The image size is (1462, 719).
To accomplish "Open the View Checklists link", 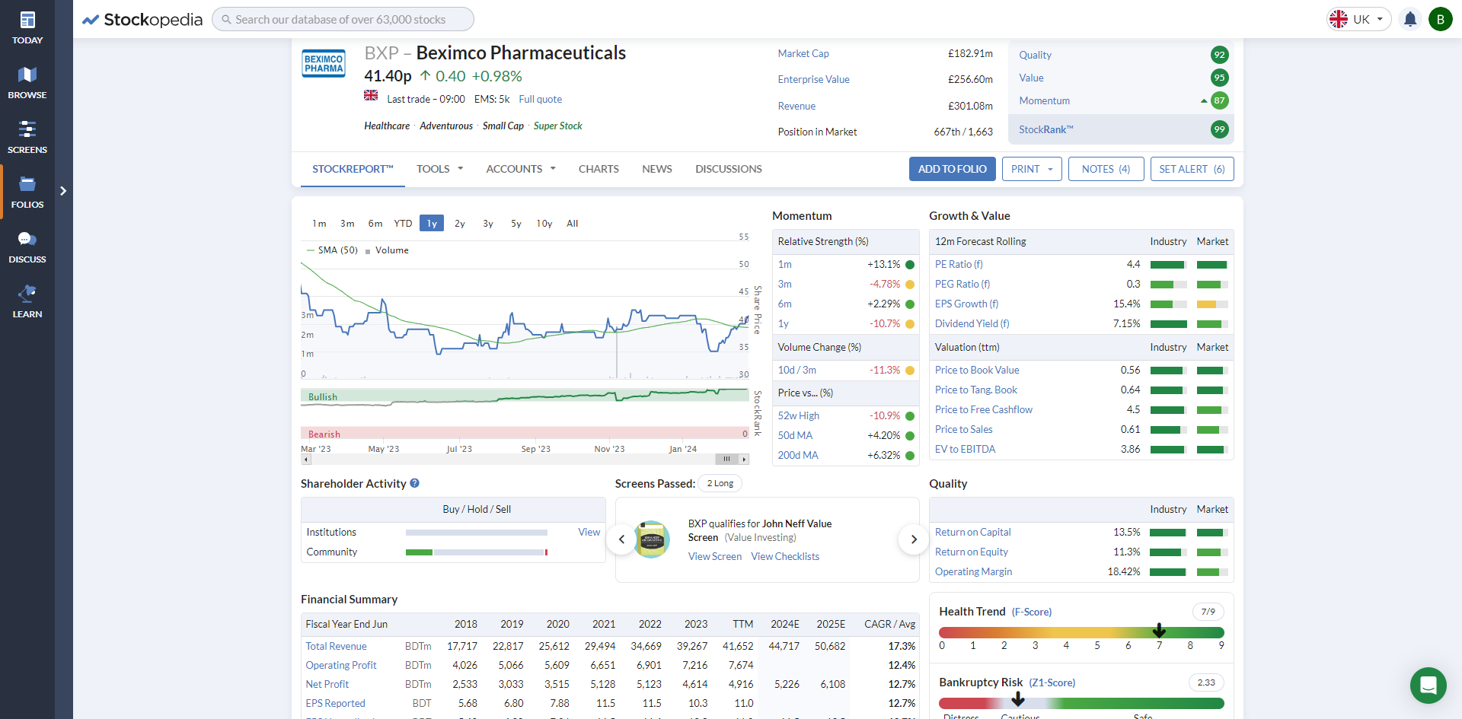I will [x=785, y=556].
